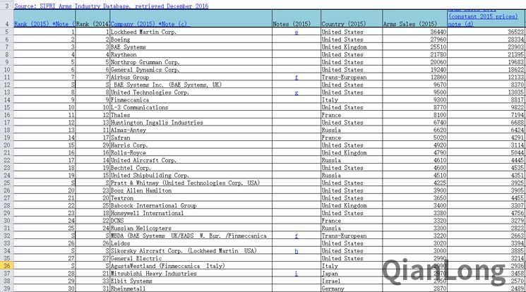Select the Italy cell in Finmeccanica row

point(352,100)
